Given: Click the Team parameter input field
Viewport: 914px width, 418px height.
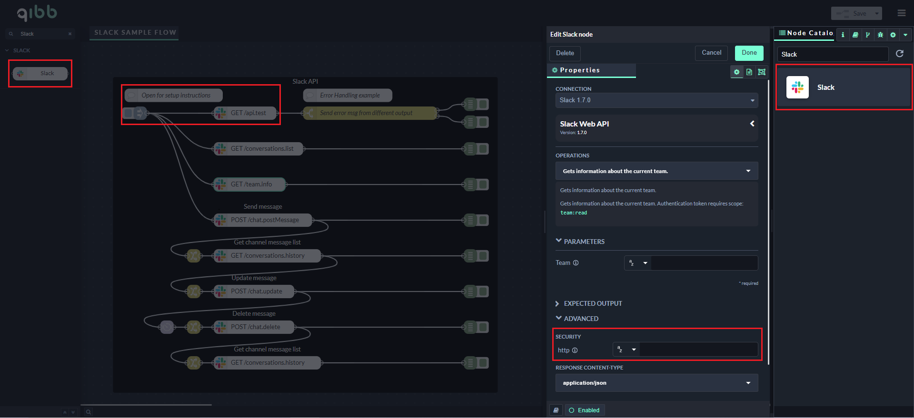Looking at the screenshot, I should pyautogui.click(x=704, y=263).
